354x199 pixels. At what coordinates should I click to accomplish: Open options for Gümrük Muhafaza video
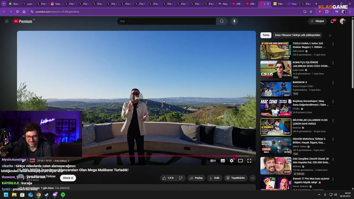[x=333, y=139]
